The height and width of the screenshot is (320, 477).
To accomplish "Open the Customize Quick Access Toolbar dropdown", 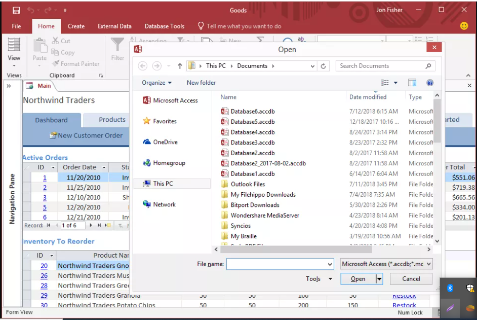I will (x=65, y=10).
